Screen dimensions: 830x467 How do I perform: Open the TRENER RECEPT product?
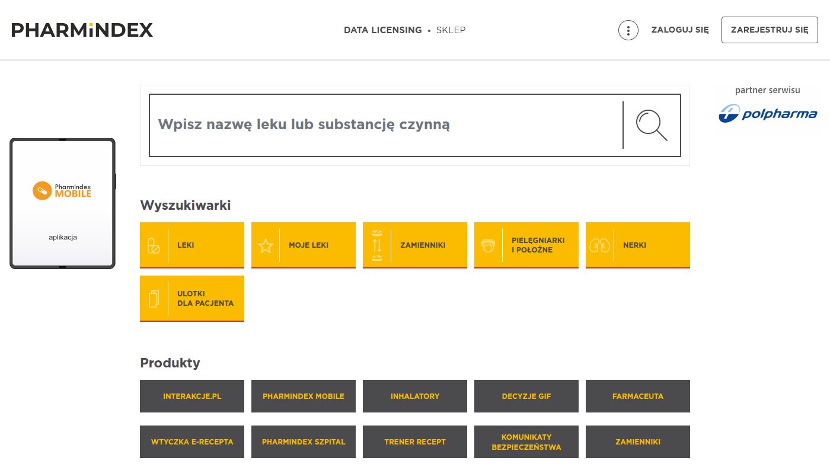[415, 442]
